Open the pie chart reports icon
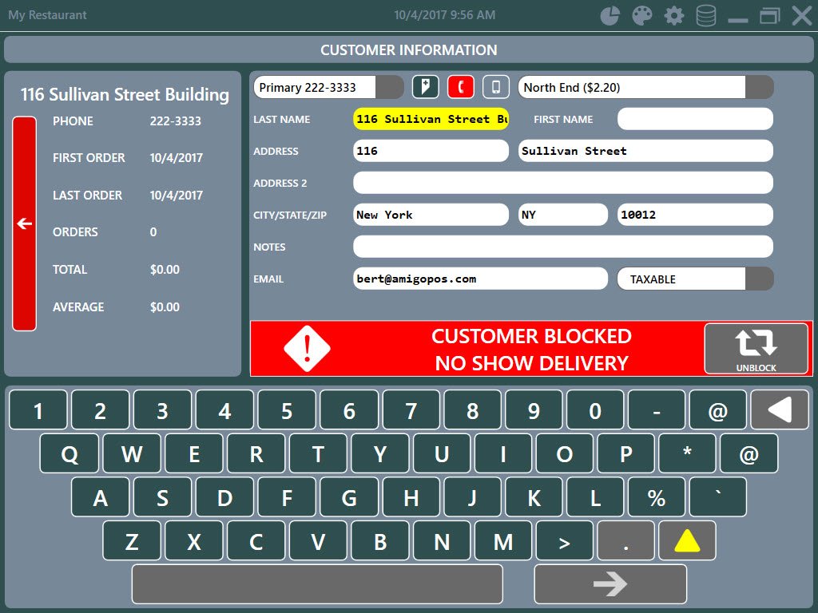 tap(610, 16)
